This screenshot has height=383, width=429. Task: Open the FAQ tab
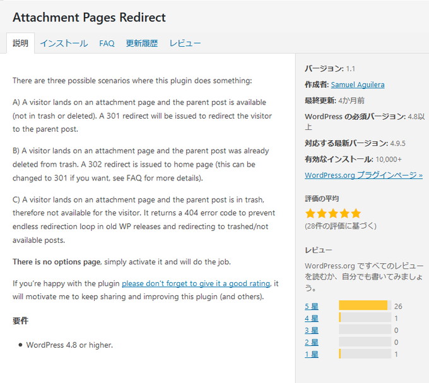[107, 44]
